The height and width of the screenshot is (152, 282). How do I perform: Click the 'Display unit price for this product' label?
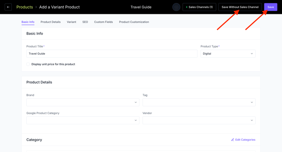tap(53, 64)
